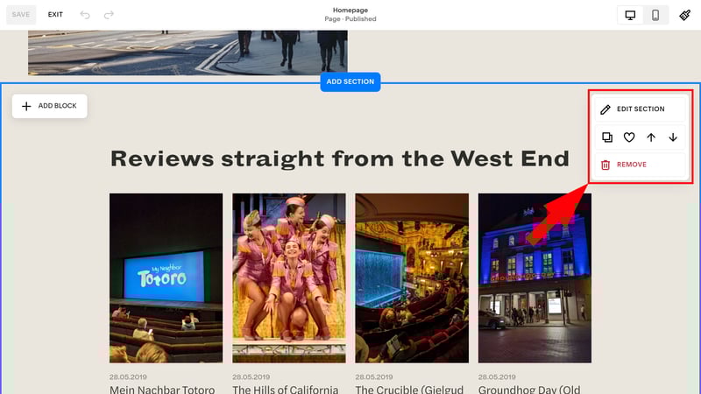The image size is (701, 394).
Task: Undo the last change
Action: 85,15
